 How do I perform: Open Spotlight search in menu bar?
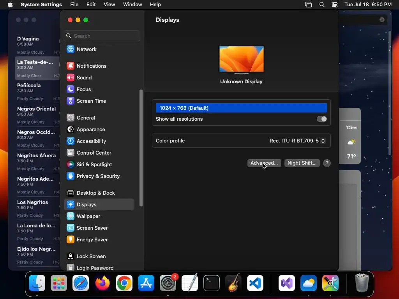pos(321,5)
